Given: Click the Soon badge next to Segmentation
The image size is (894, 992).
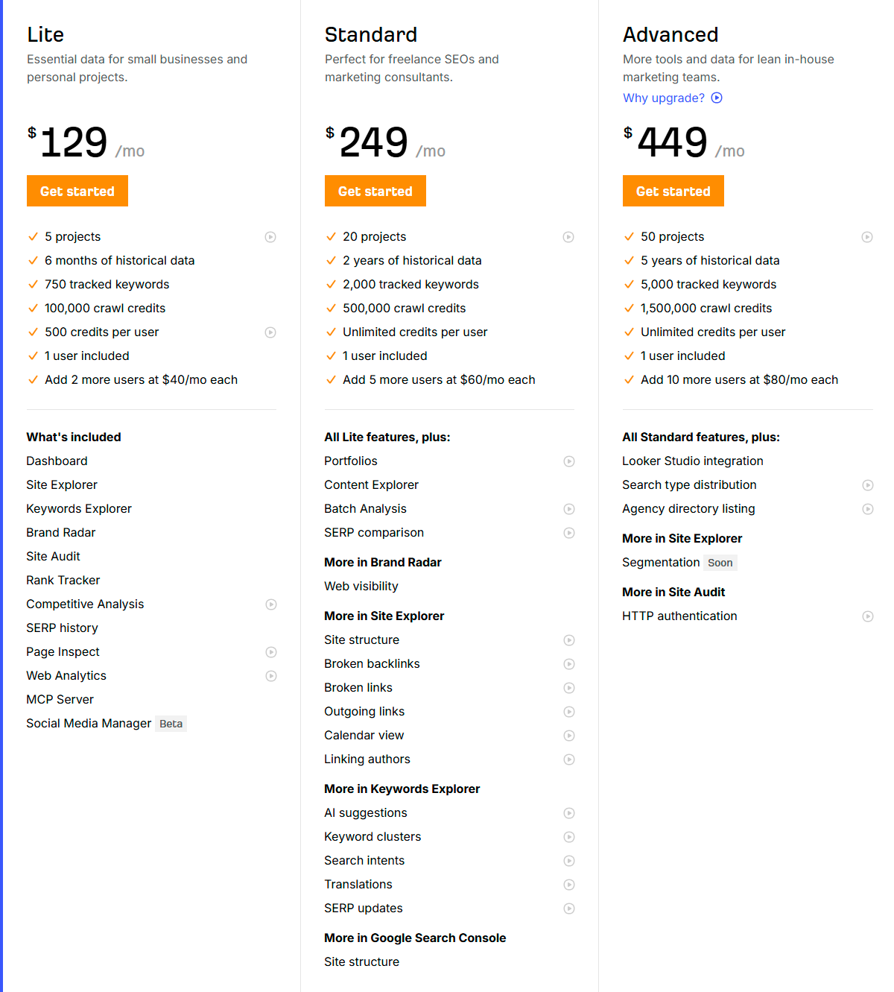Looking at the screenshot, I should click(x=720, y=563).
